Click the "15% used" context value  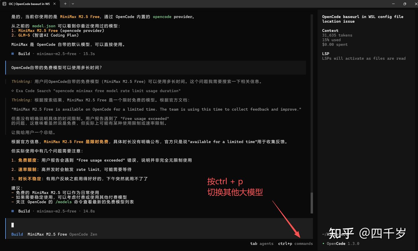click(331, 40)
